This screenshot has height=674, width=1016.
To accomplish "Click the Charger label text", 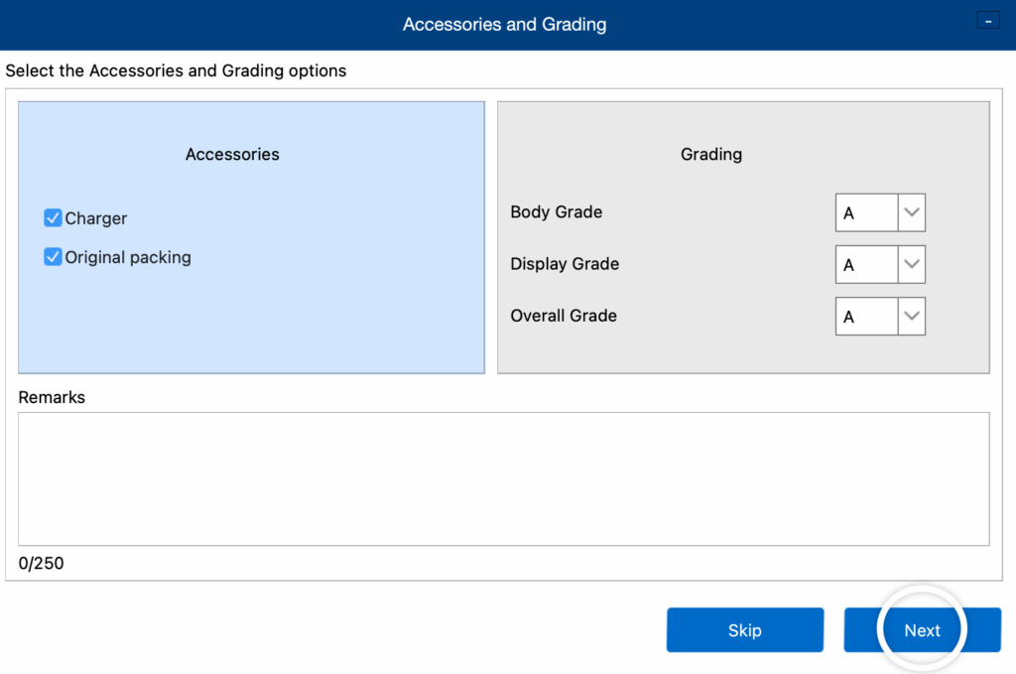I will coord(96,218).
